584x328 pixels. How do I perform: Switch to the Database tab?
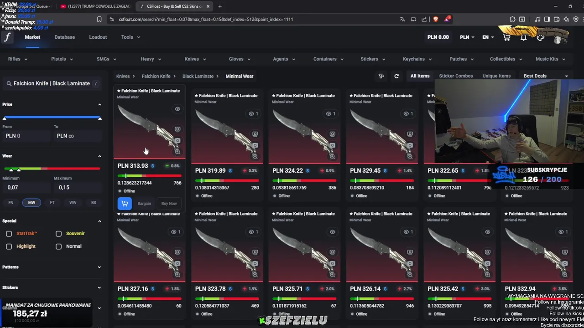tap(64, 37)
